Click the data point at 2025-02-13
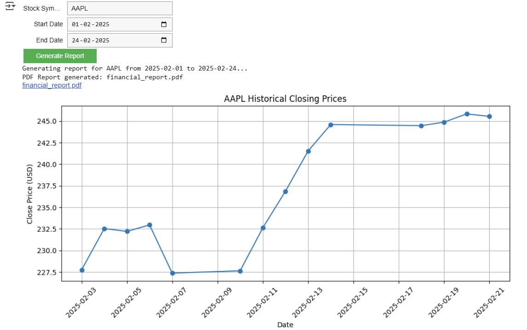This screenshot has width=527, height=330. [308, 151]
